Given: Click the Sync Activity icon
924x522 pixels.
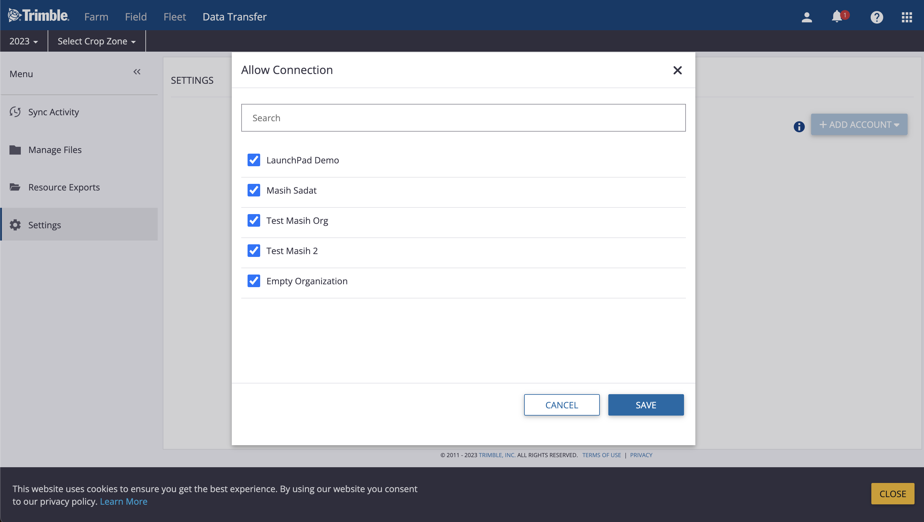Looking at the screenshot, I should click(15, 112).
